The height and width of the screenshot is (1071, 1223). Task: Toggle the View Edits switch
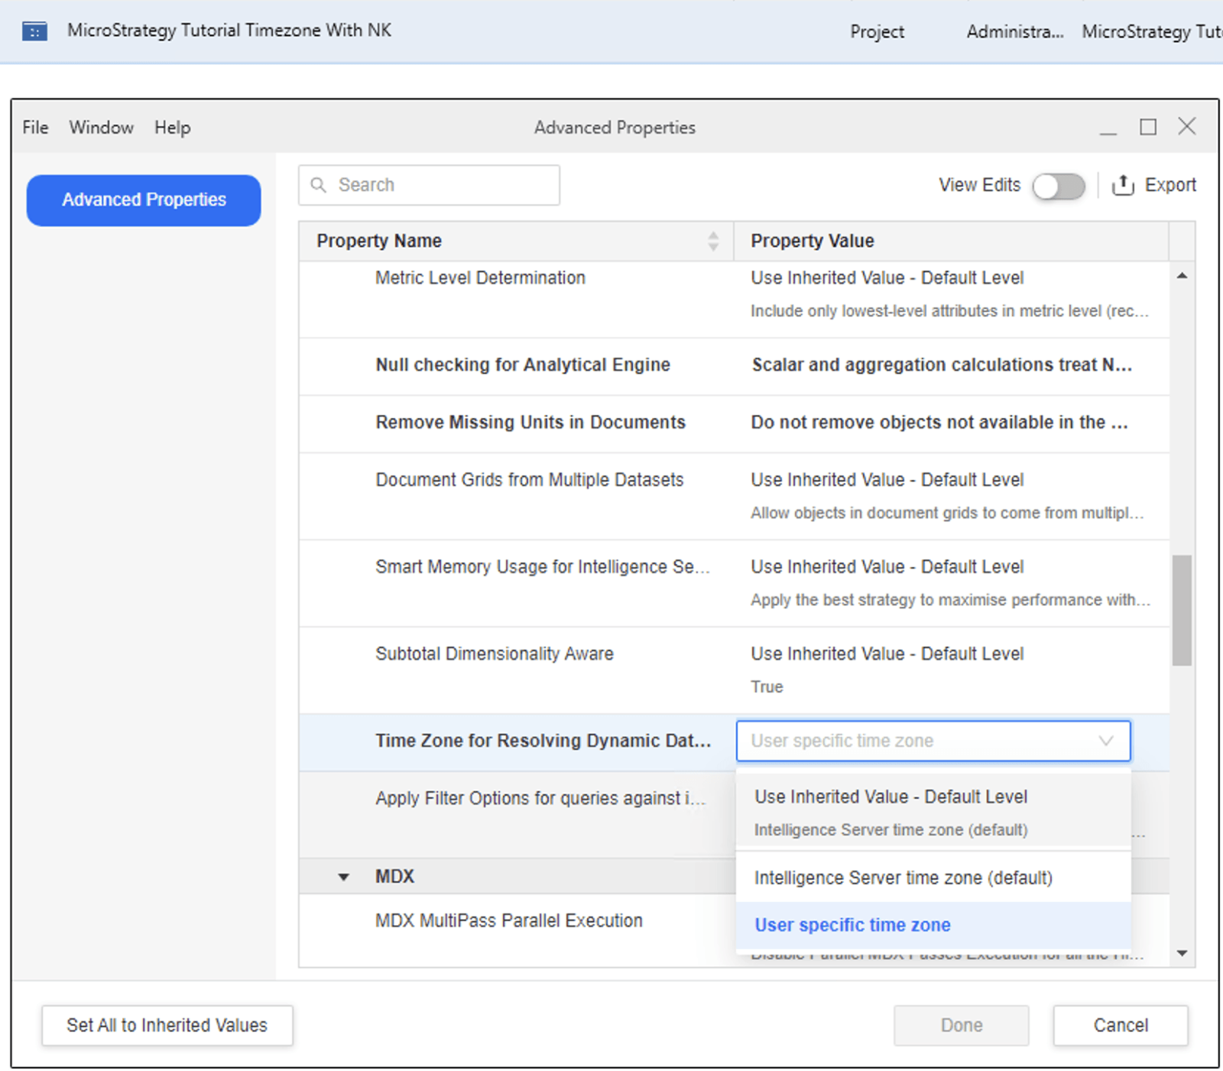(x=1059, y=186)
